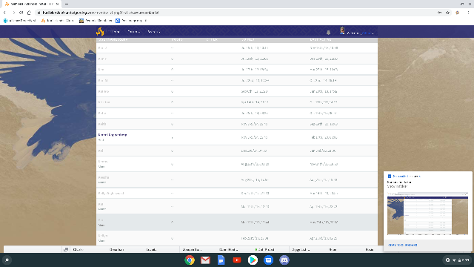The width and height of the screenshot is (474, 267).
Task: Go to the browser home page icon
Action: click(x=29, y=13)
